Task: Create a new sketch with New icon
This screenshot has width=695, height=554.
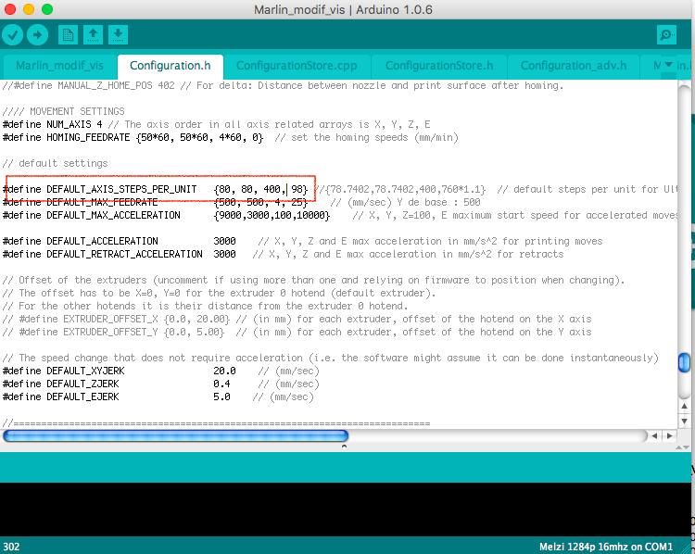Action: pos(68,34)
